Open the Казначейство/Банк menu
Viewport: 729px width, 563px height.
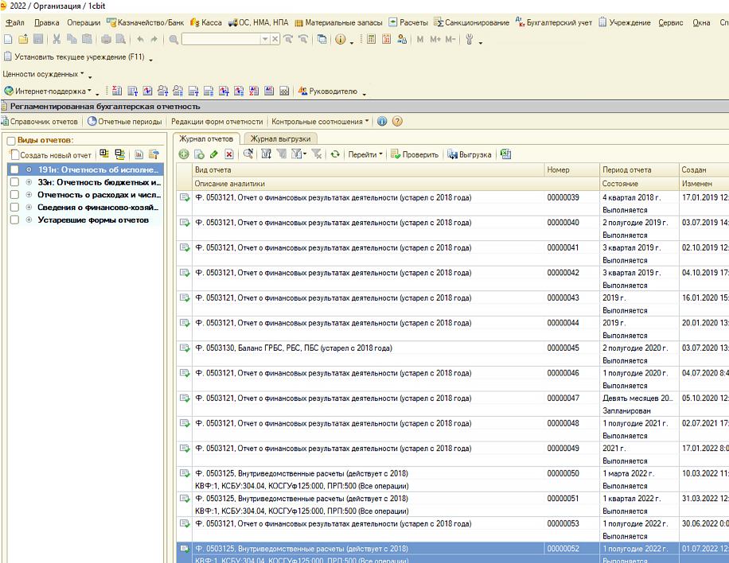coord(146,22)
